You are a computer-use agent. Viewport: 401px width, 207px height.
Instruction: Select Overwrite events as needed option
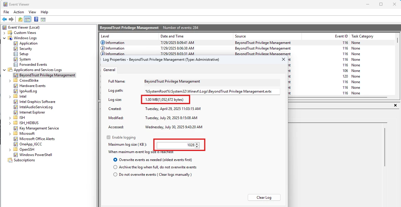[x=115, y=160]
